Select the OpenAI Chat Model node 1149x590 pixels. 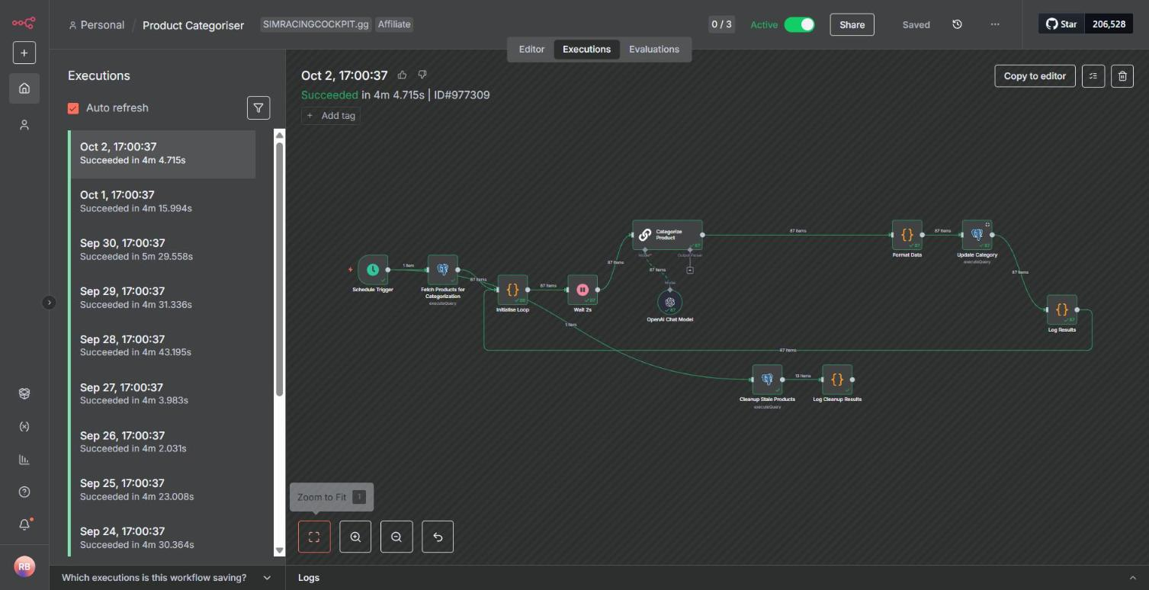pos(669,303)
